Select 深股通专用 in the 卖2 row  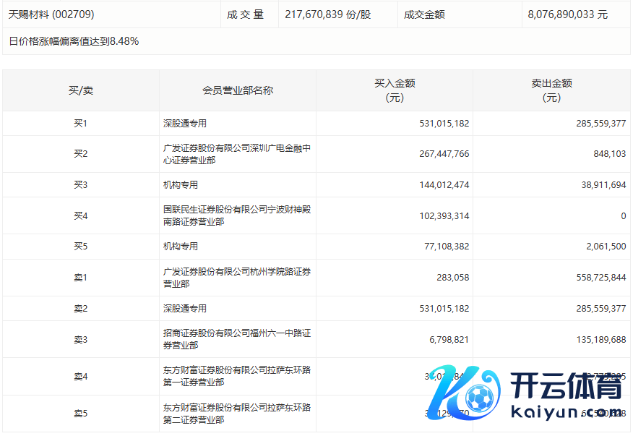click(185, 309)
